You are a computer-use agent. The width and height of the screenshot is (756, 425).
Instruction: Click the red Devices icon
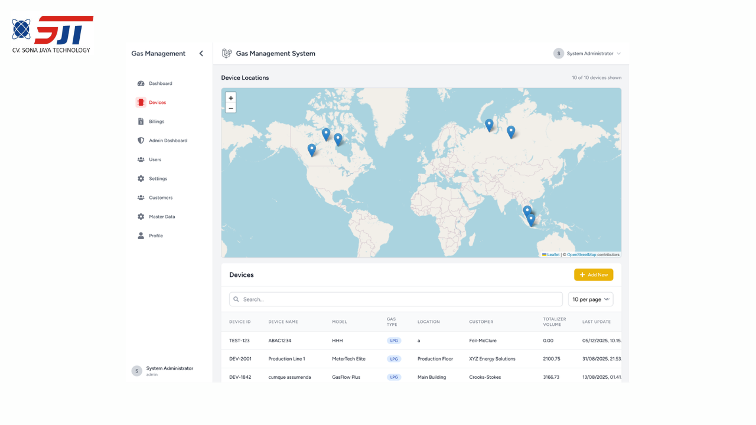click(141, 102)
